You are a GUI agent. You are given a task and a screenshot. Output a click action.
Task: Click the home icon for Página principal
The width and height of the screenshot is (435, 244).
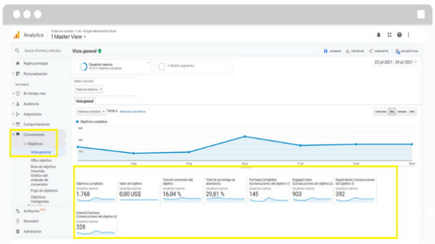pos(18,64)
